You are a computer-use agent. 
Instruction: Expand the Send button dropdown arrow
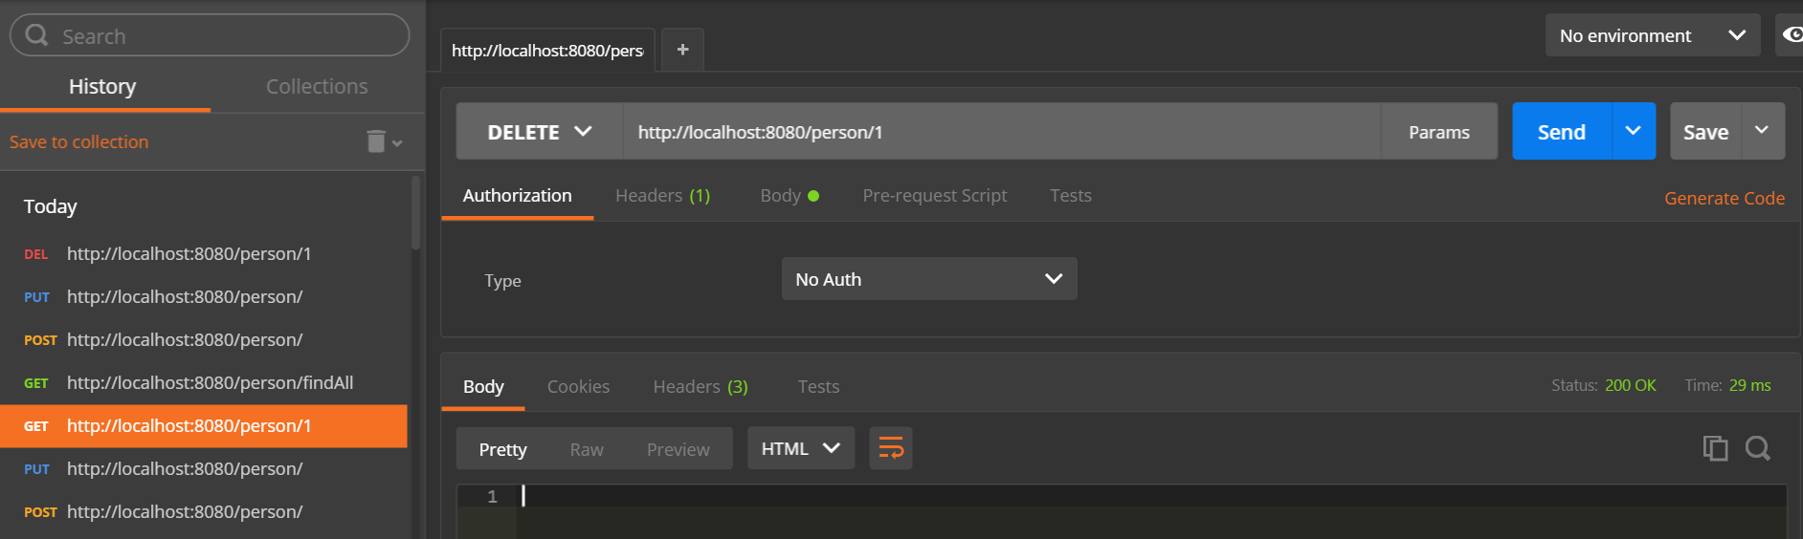(x=1633, y=131)
